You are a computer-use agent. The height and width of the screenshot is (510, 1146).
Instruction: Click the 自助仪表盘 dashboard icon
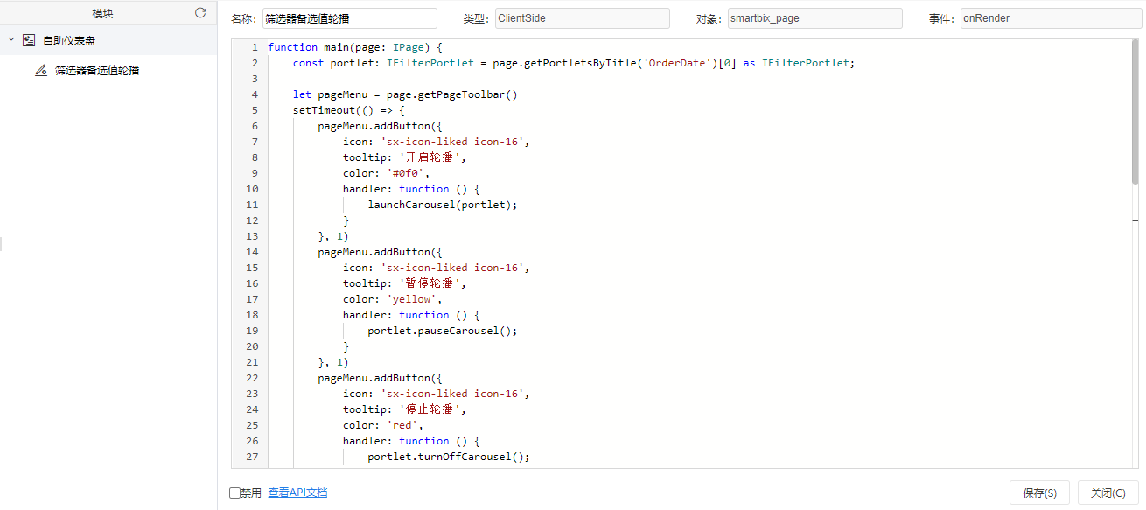point(29,40)
